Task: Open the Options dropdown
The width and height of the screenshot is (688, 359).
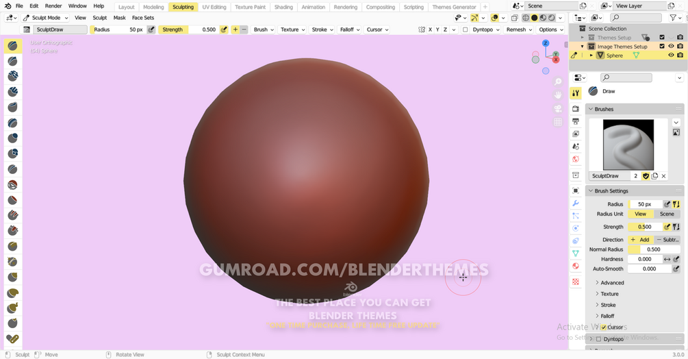Action: (550, 29)
